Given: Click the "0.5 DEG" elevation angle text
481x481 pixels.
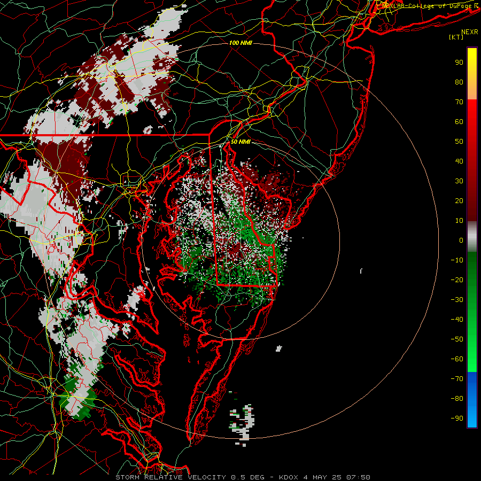Looking at the screenshot, I should [x=248, y=477].
